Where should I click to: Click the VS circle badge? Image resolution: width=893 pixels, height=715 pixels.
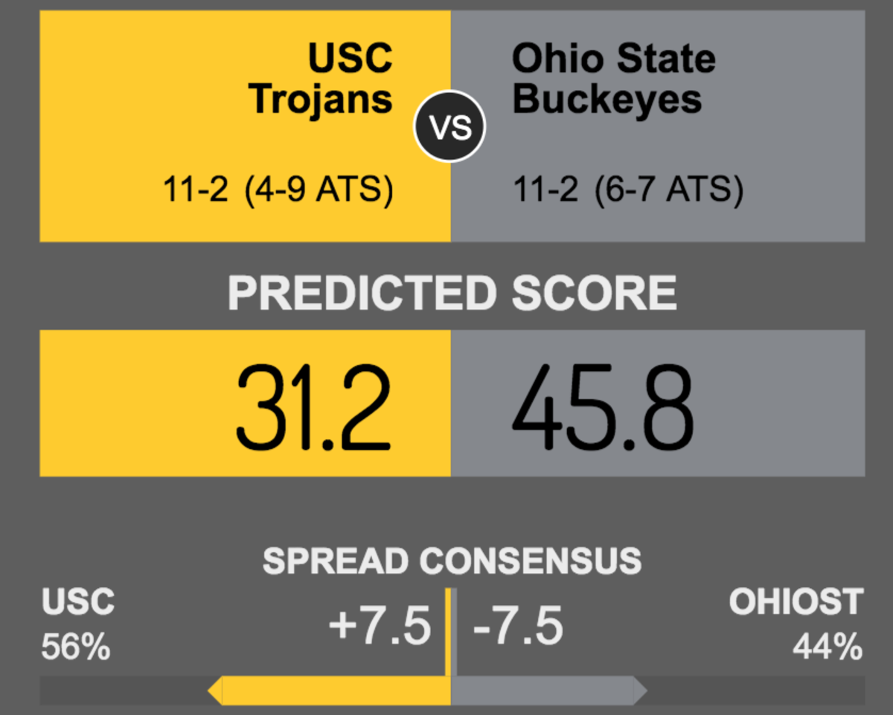click(x=449, y=127)
